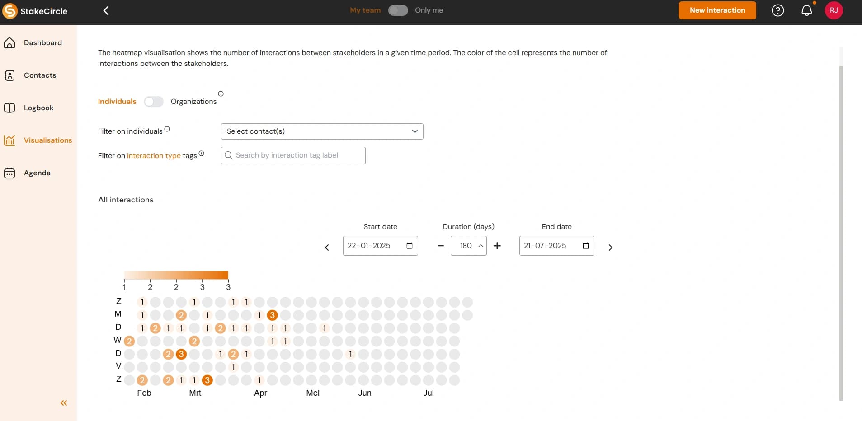Screen dimensions: 862x421
Task: Open notifications via the bell icon
Action: pos(807,10)
